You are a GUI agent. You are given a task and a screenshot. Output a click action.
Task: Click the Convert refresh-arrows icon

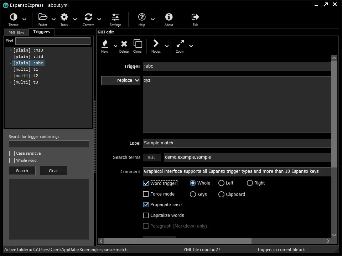tap(88, 17)
